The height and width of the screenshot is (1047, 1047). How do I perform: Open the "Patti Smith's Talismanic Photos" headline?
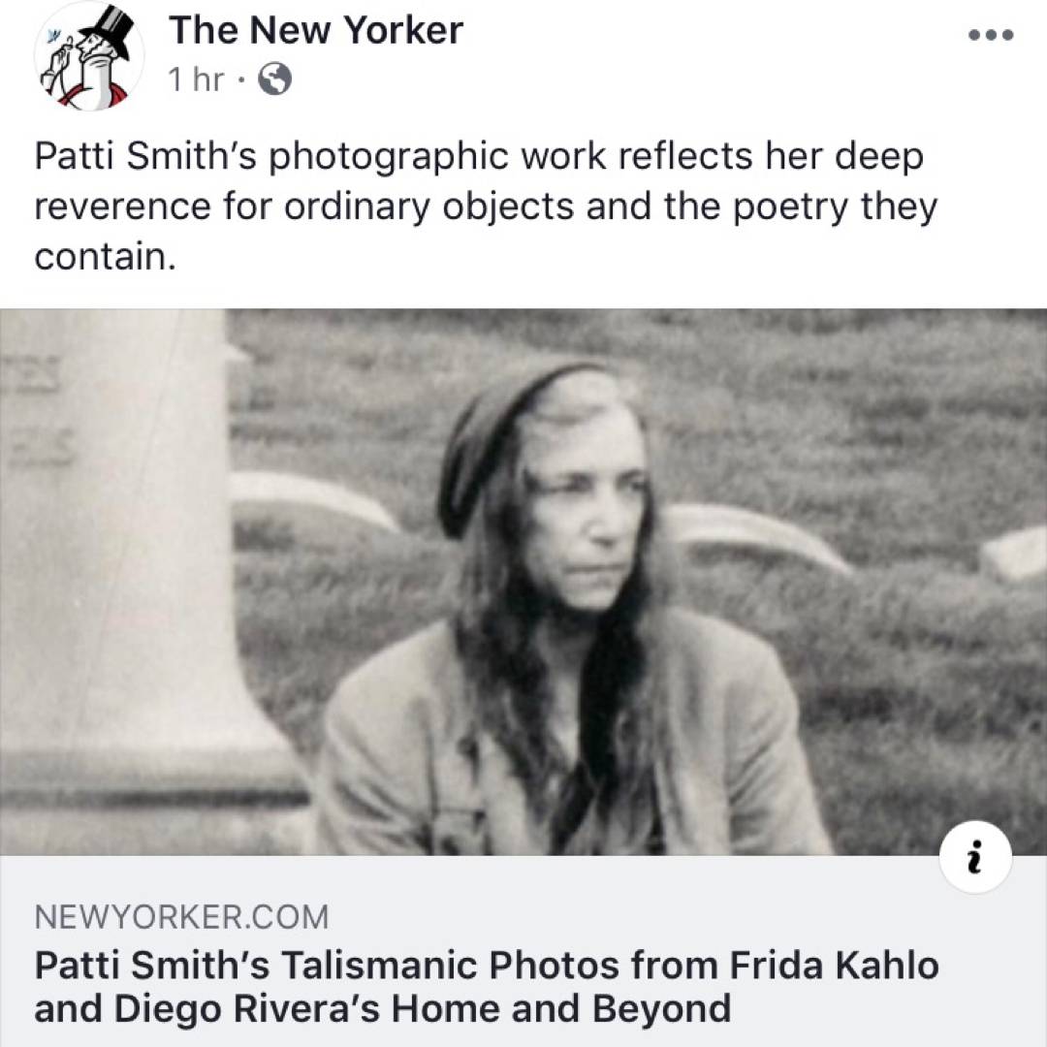tap(486, 967)
